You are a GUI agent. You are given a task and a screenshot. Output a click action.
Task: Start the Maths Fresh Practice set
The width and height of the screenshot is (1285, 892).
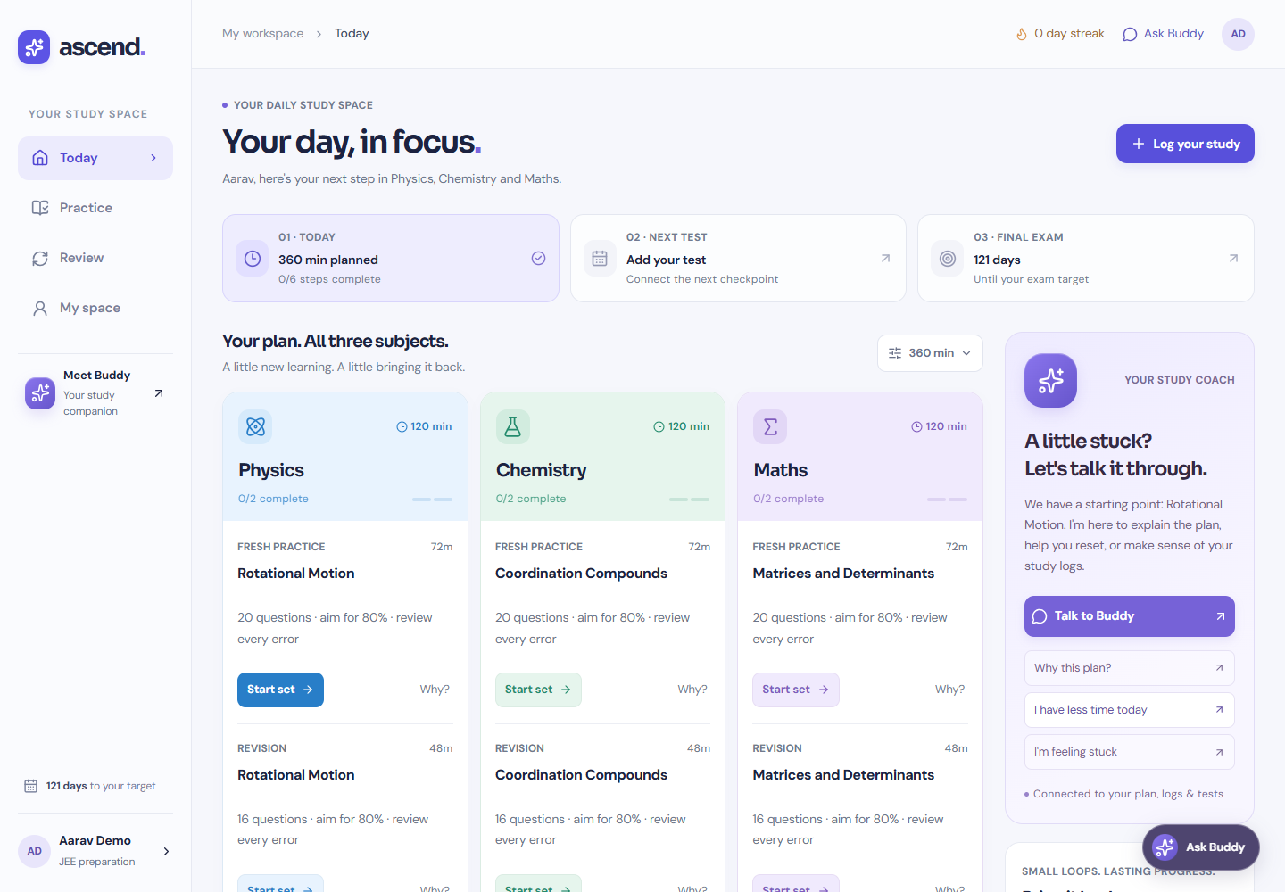pyautogui.click(x=796, y=690)
